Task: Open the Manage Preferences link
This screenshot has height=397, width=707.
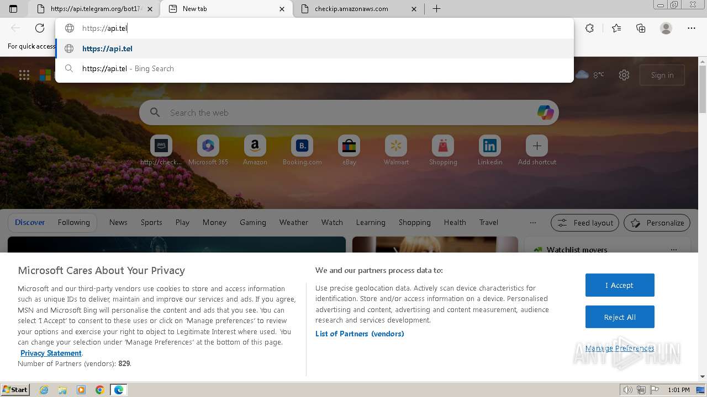Action: 620,348
